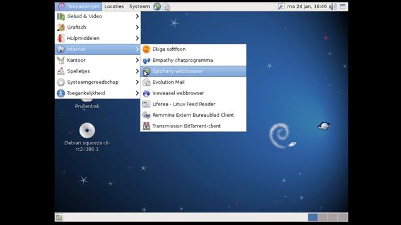Click the Internet globe icon

[x=61, y=49]
